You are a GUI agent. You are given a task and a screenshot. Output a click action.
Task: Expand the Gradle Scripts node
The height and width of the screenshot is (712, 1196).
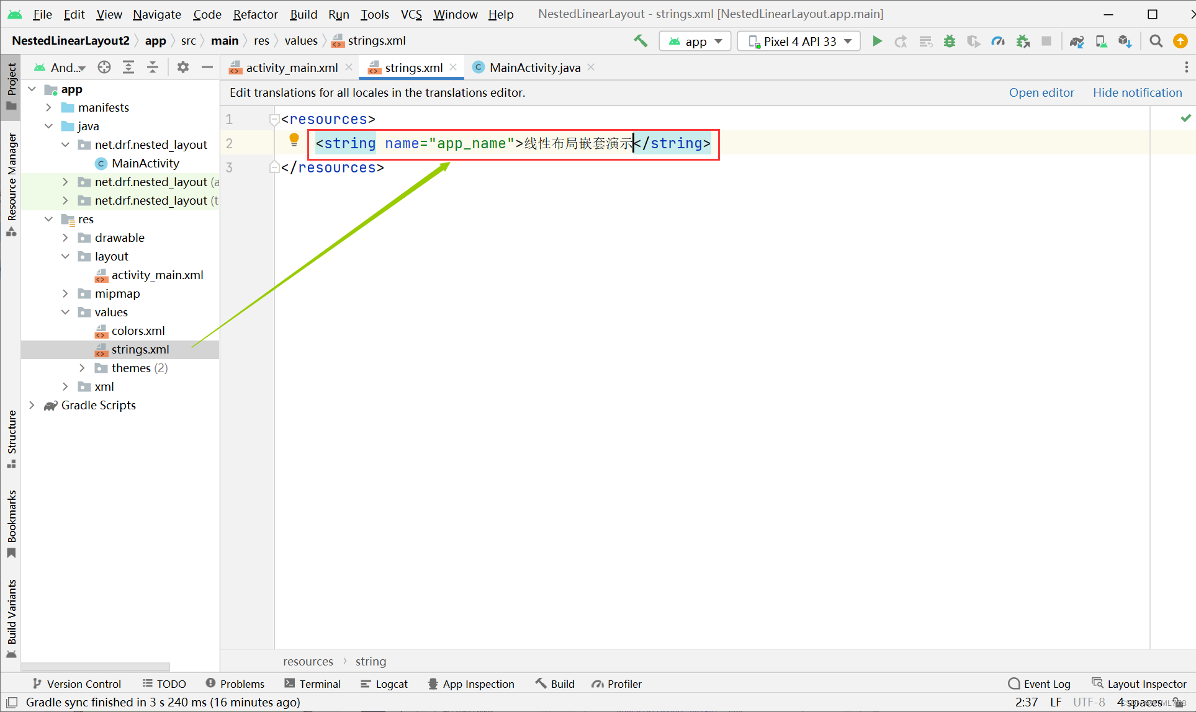(32, 405)
